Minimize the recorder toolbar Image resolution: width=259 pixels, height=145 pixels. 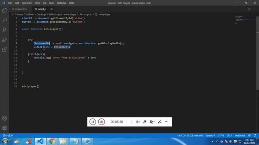(x=166, y=122)
